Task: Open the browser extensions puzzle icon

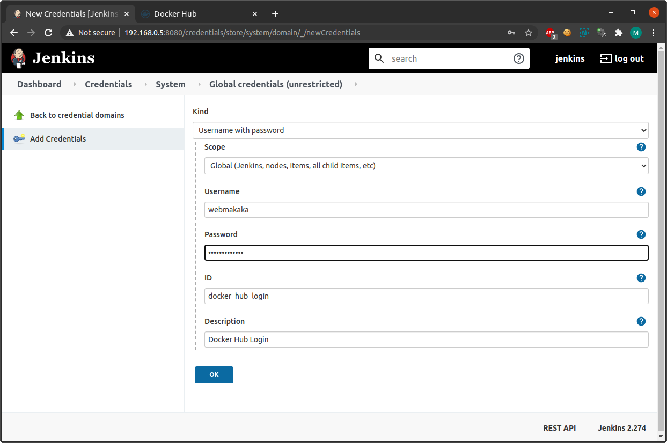Action: (619, 33)
